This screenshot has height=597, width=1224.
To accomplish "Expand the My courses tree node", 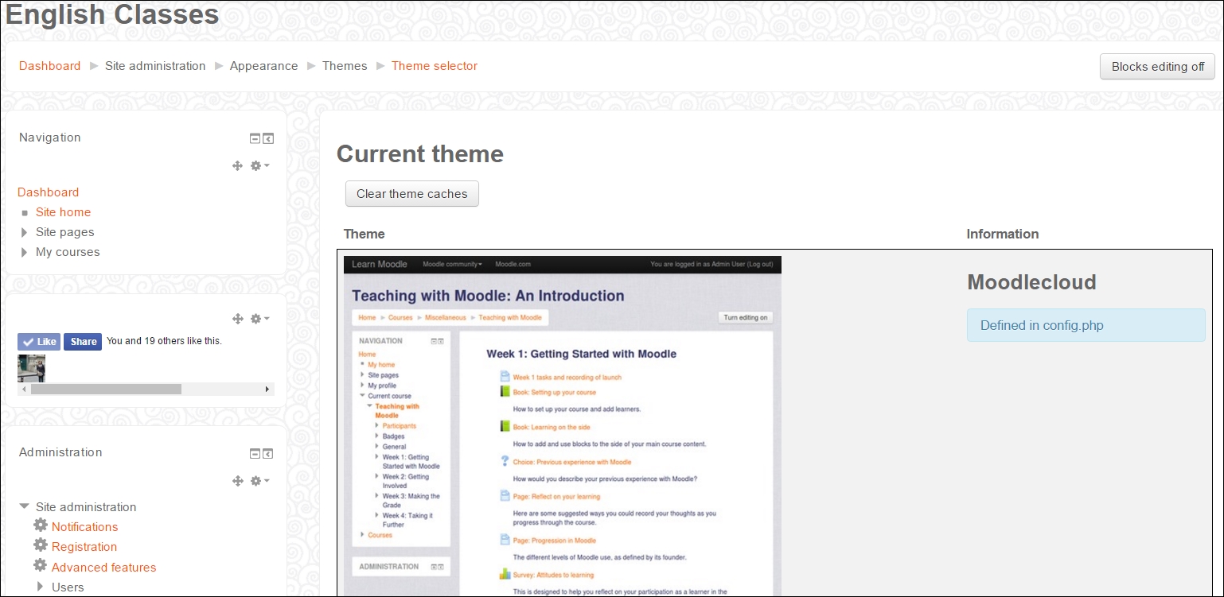I will pos(25,252).
